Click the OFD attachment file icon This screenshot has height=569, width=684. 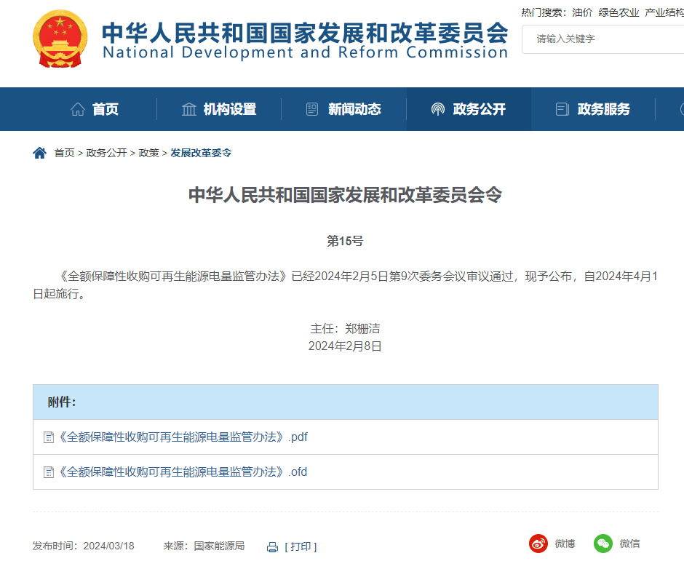(49, 472)
